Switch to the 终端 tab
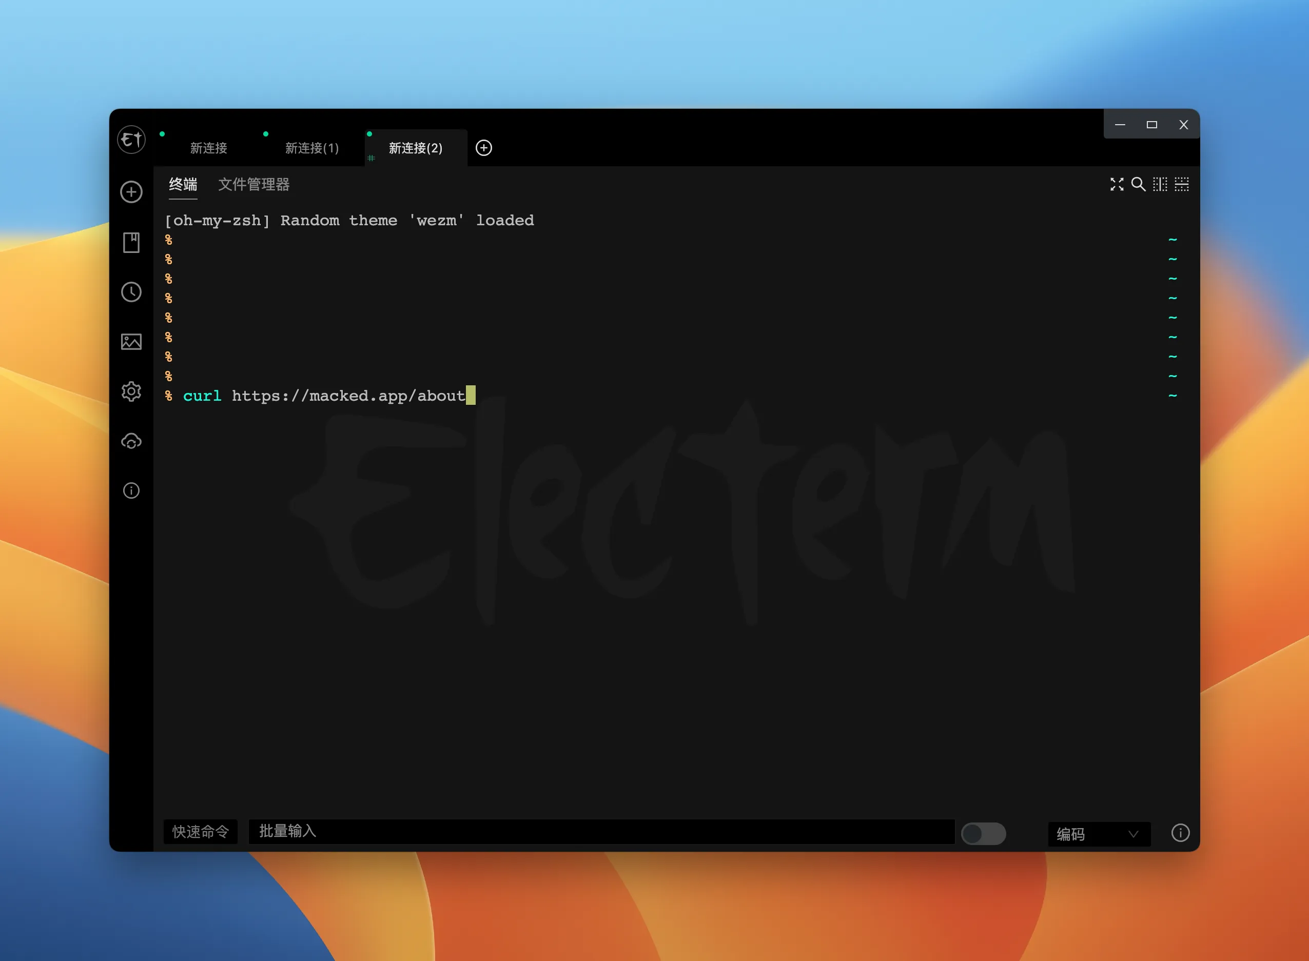The image size is (1309, 961). pyautogui.click(x=183, y=184)
